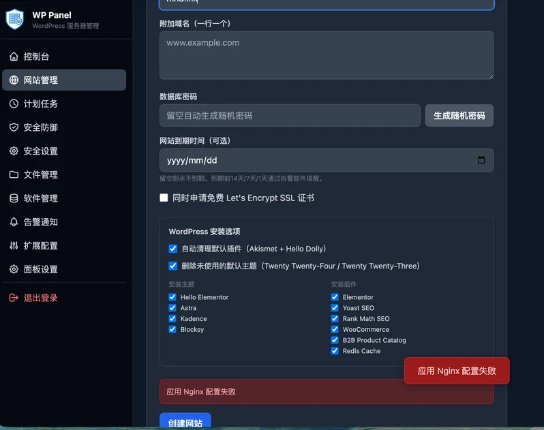Open 安全防御 security defense page

coord(64,127)
